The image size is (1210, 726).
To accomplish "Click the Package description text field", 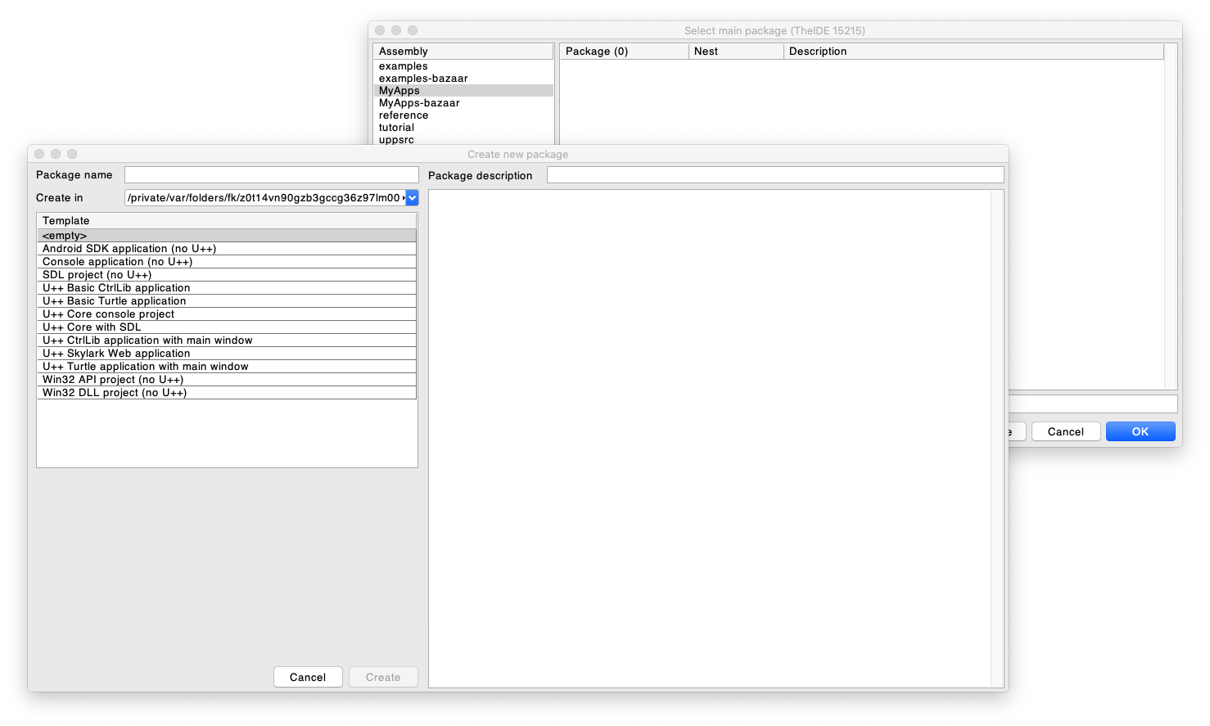I will 774,175.
